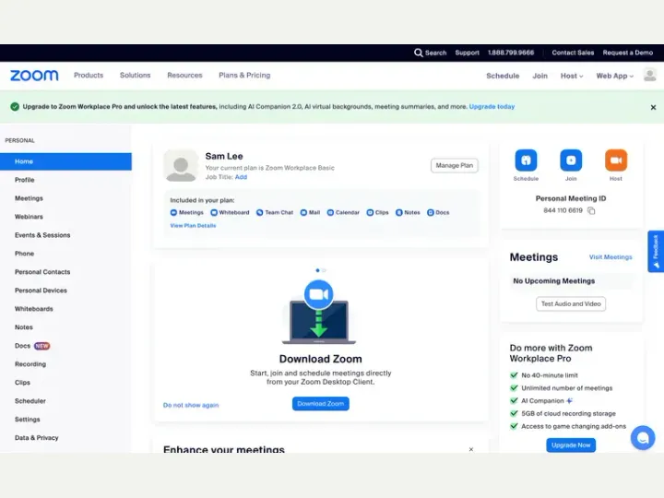Open the Products menu
664x498 pixels.
tap(89, 75)
